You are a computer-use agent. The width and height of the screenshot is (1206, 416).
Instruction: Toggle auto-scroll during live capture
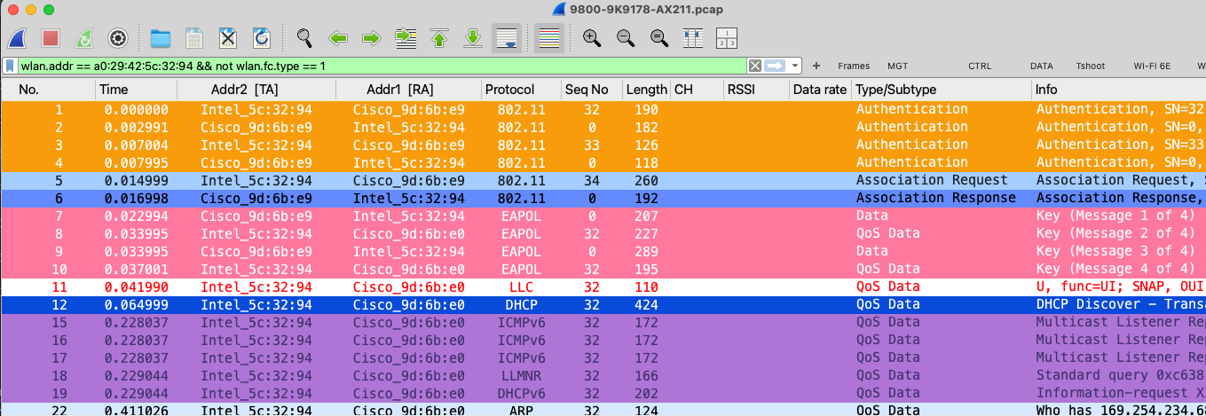pos(507,38)
